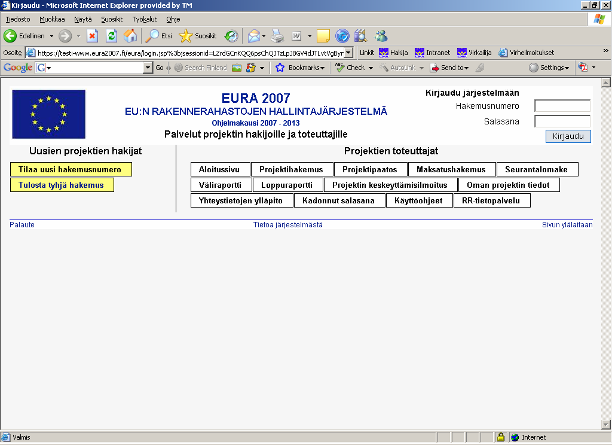Click the Google Bookmarks star icon

280,68
